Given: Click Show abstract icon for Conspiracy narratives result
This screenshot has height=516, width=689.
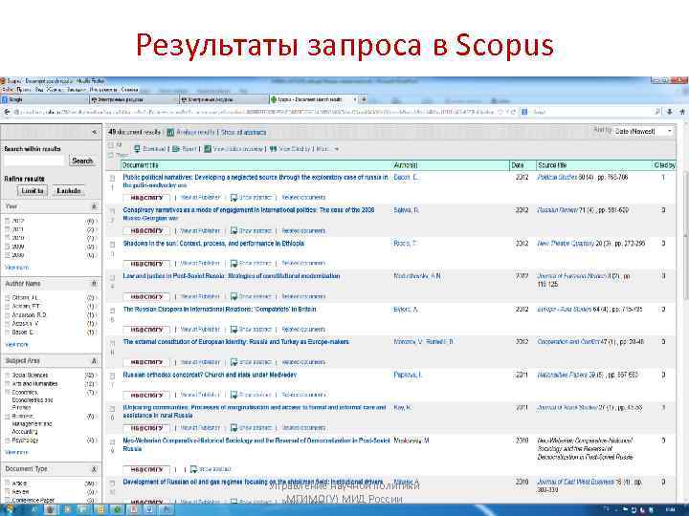Looking at the screenshot, I should (x=233, y=230).
